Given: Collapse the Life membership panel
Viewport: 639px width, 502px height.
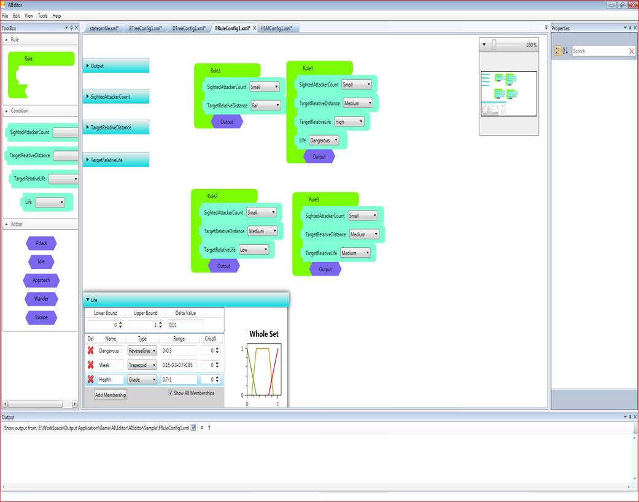Looking at the screenshot, I should pos(87,300).
